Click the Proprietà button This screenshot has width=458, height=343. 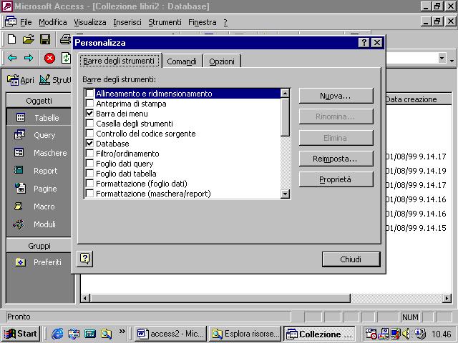coord(336,179)
